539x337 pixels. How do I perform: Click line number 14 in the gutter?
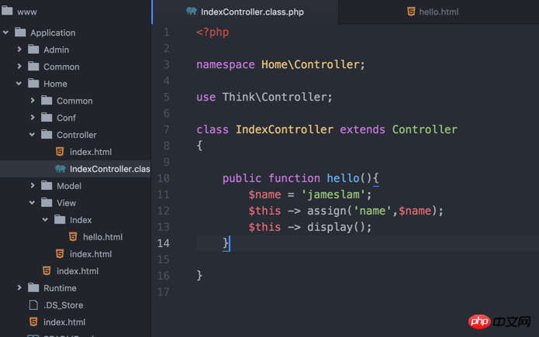(164, 243)
